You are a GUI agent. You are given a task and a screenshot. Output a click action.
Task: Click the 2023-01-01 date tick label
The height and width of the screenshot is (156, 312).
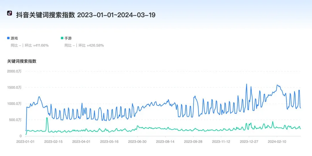(25, 142)
